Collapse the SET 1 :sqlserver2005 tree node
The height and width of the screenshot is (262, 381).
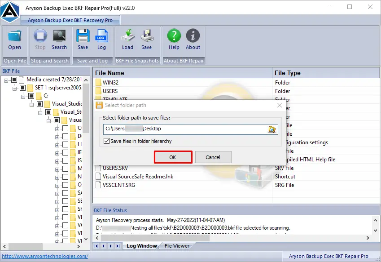(x=14, y=88)
